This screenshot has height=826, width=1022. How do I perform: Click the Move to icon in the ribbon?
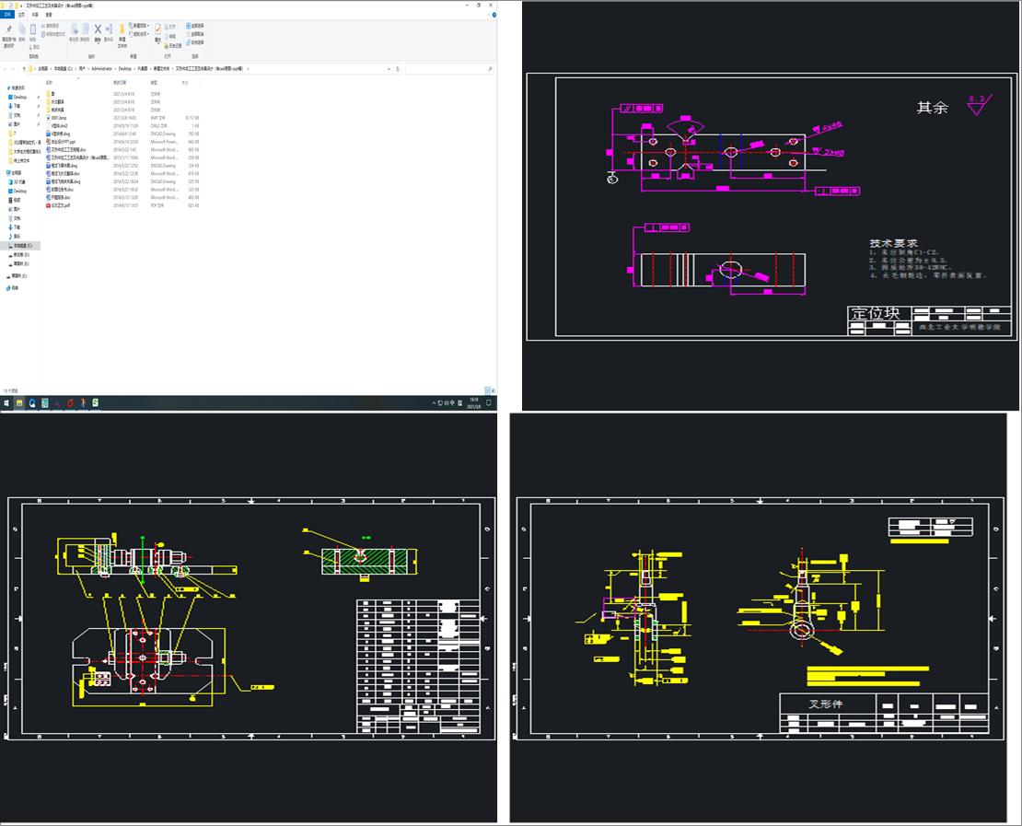(x=74, y=32)
